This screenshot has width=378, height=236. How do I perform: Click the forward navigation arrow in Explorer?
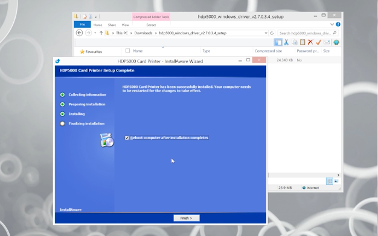(89, 33)
